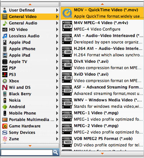
Task: Click the Android robot icon
Action: [5, 107]
